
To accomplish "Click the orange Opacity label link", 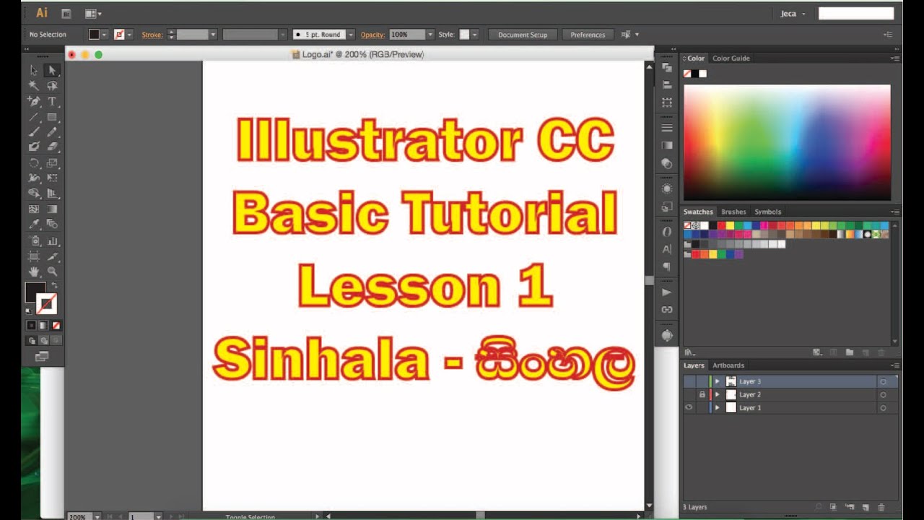I will (372, 35).
